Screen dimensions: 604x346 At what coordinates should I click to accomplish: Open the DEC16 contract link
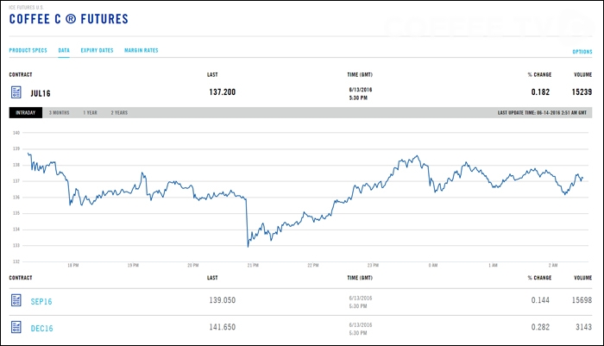41,329
